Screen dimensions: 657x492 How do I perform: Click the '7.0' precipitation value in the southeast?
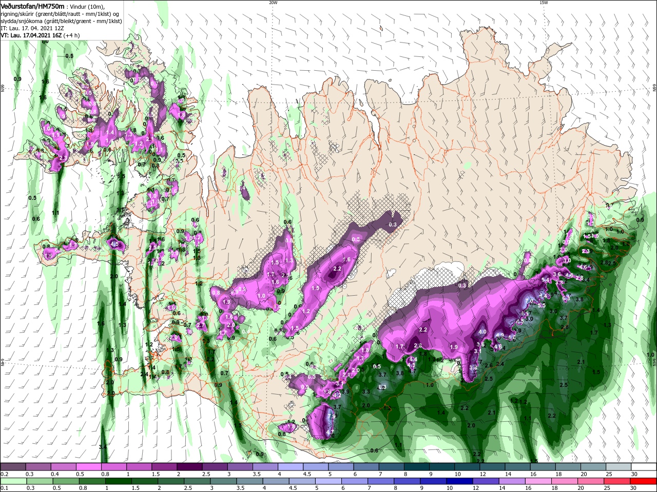coord(529,300)
